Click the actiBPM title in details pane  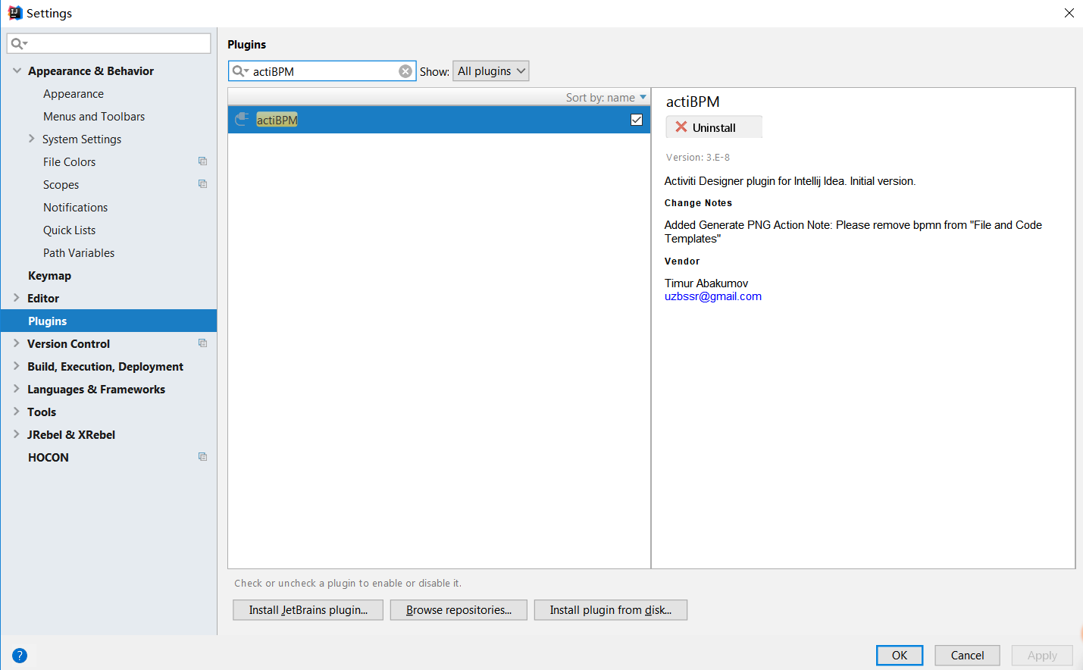[x=693, y=102]
